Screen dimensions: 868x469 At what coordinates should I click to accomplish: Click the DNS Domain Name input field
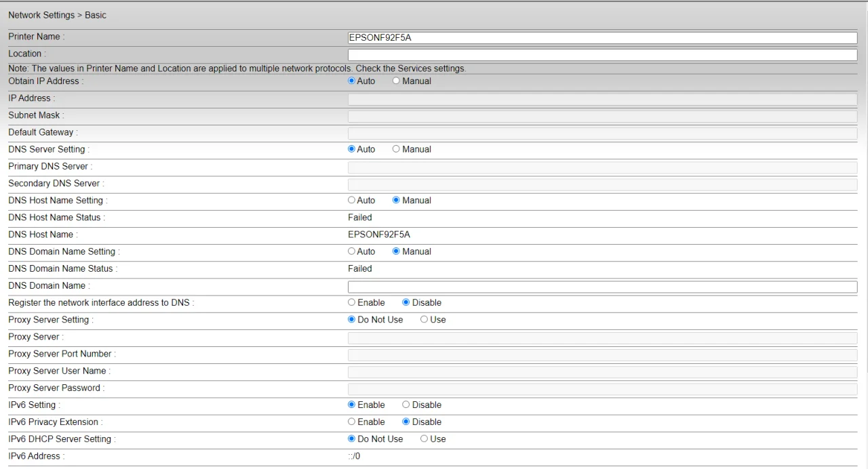click(x=602, y=287)
